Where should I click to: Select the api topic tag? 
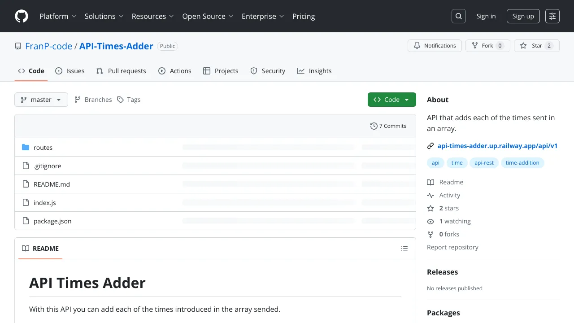coord(435,163)
